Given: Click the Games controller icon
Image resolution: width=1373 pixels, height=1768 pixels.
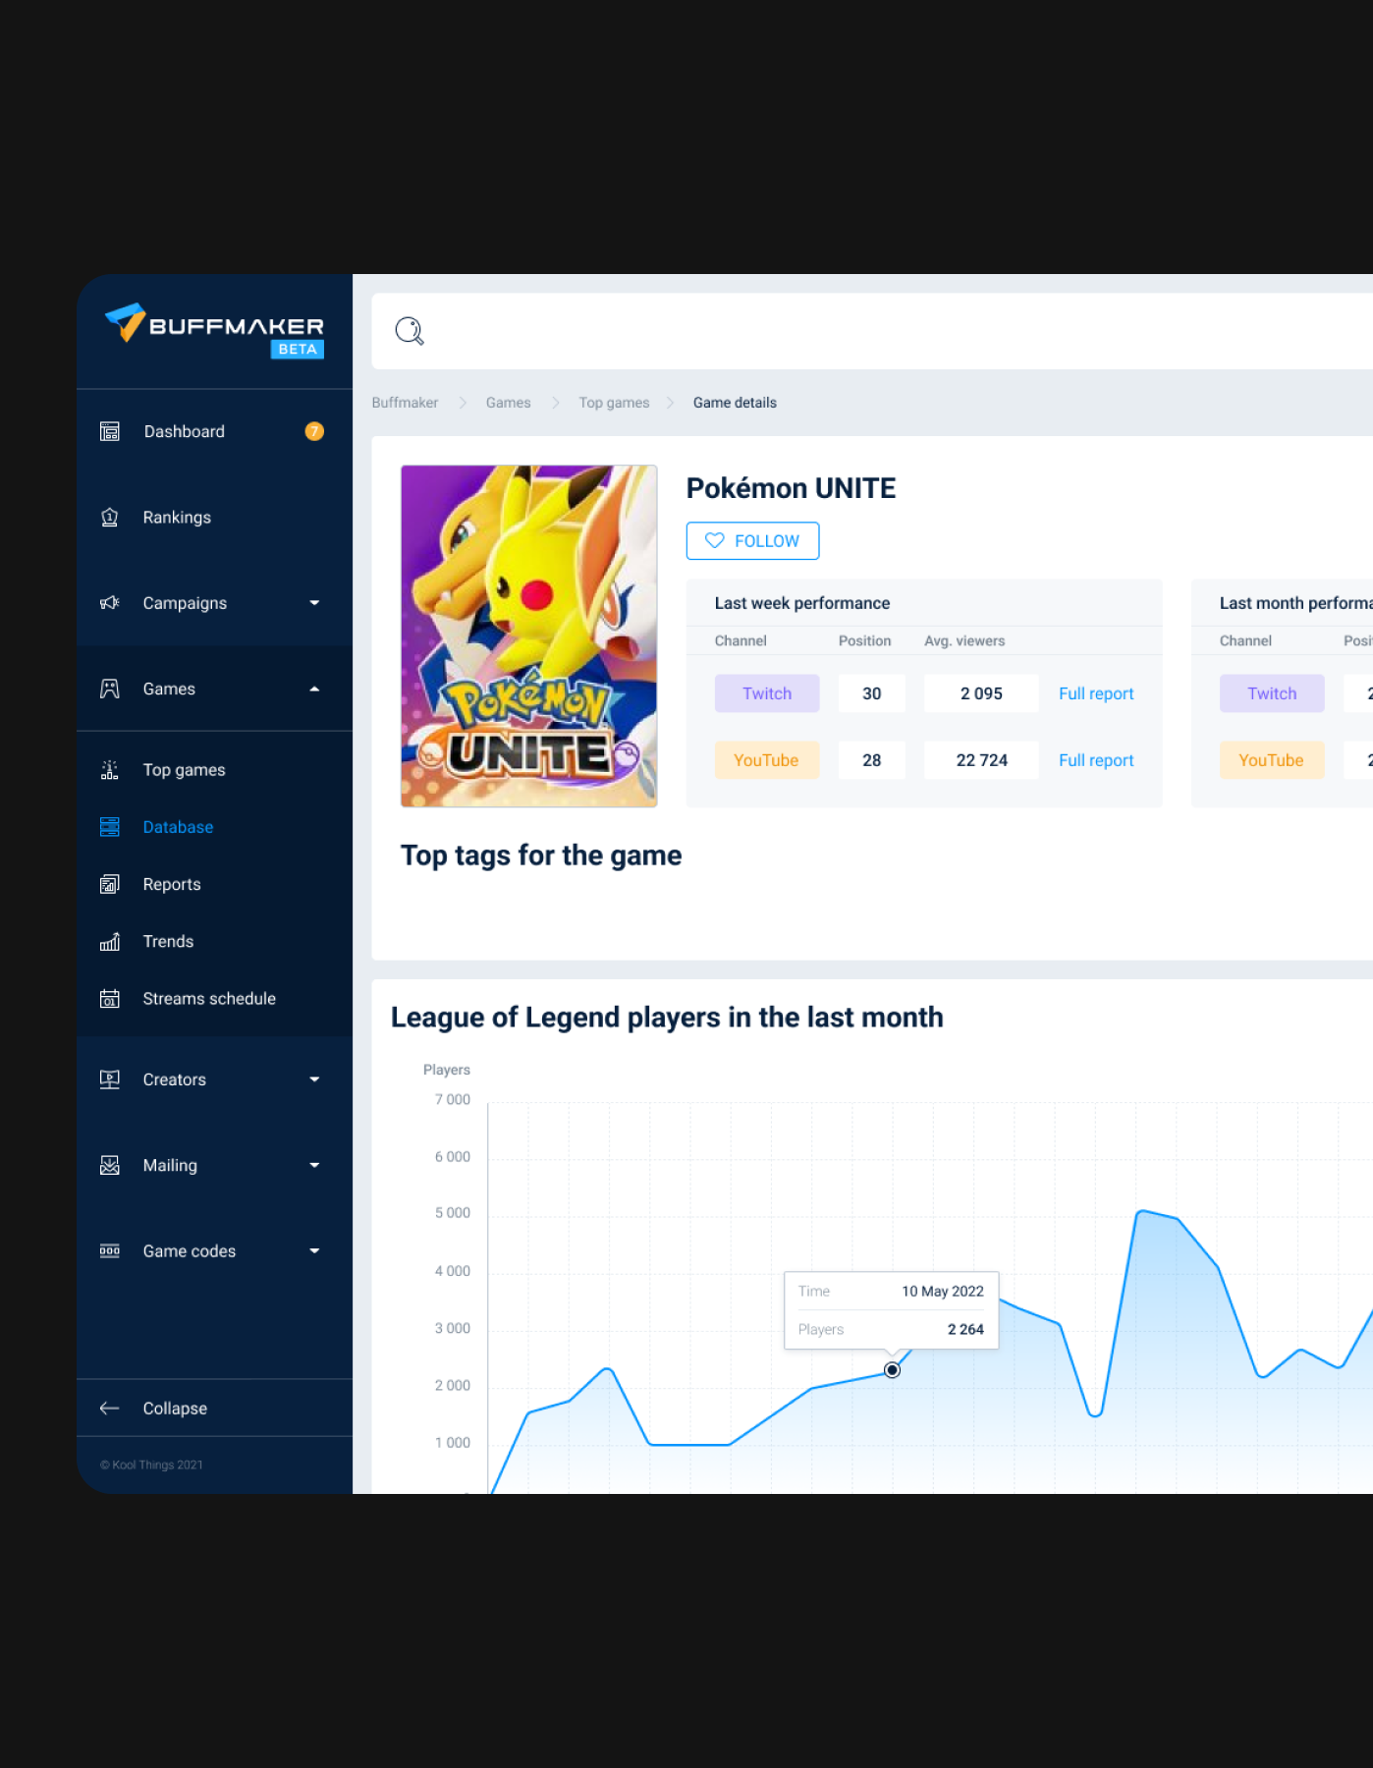Looking at the screenshot, I should [110, 689].
